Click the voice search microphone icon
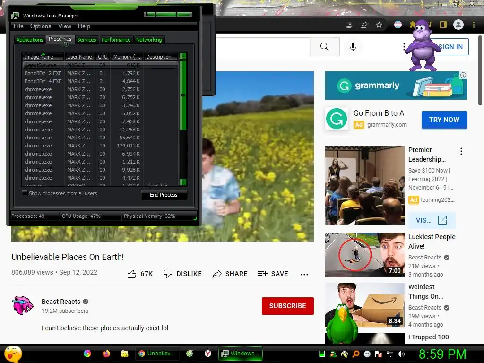This screenshot has width=484, height=363. 353,47
